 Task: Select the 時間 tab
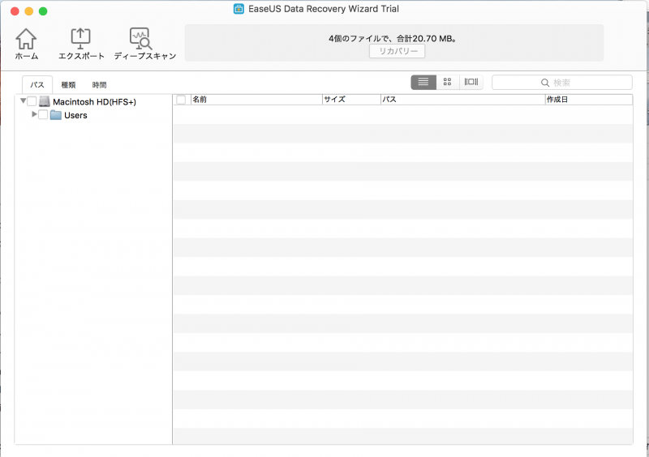click(99, 85)
